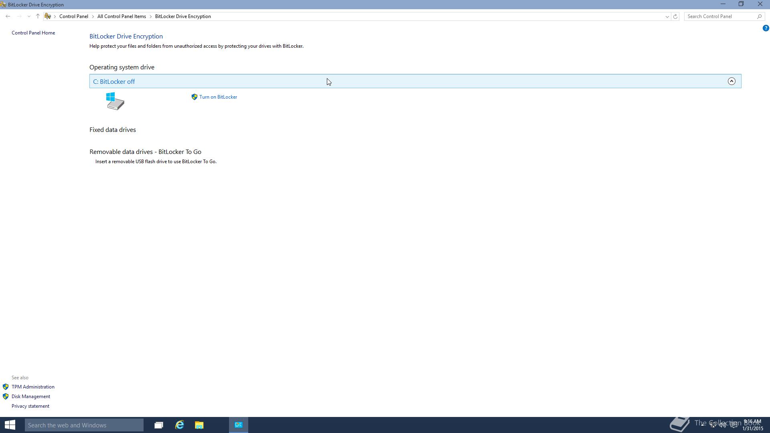Open TPM Administration link

(33, 387)
